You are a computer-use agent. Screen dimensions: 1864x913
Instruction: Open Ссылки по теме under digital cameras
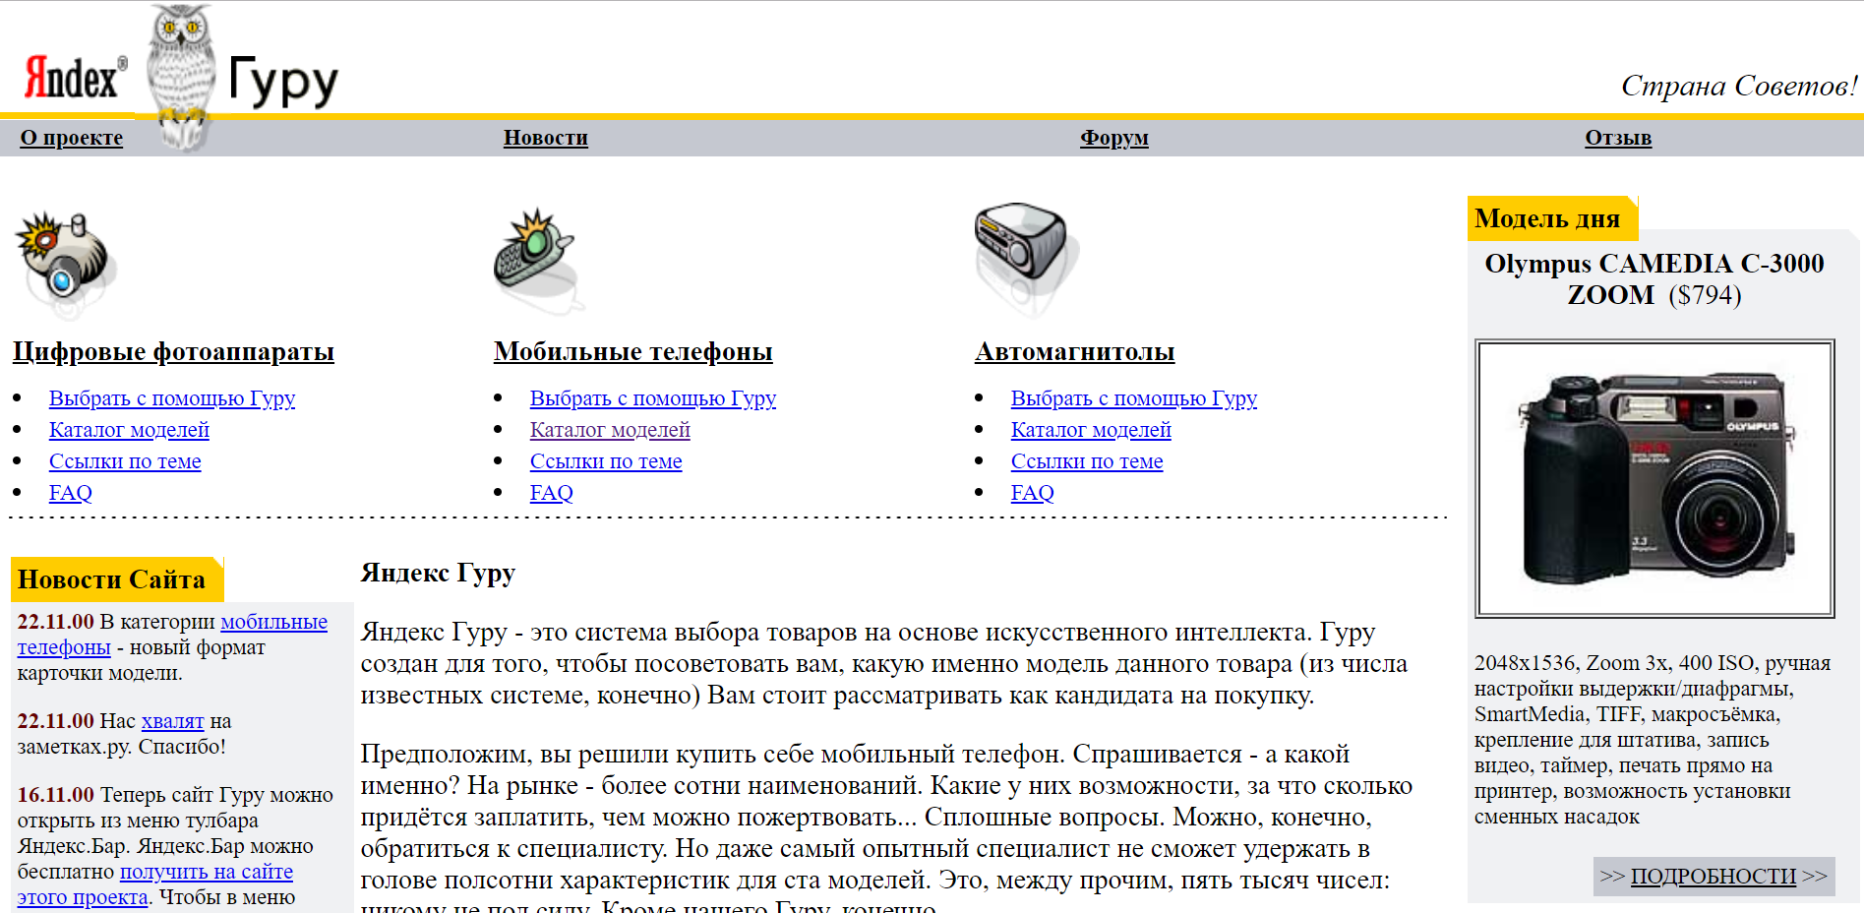(125, 461)
